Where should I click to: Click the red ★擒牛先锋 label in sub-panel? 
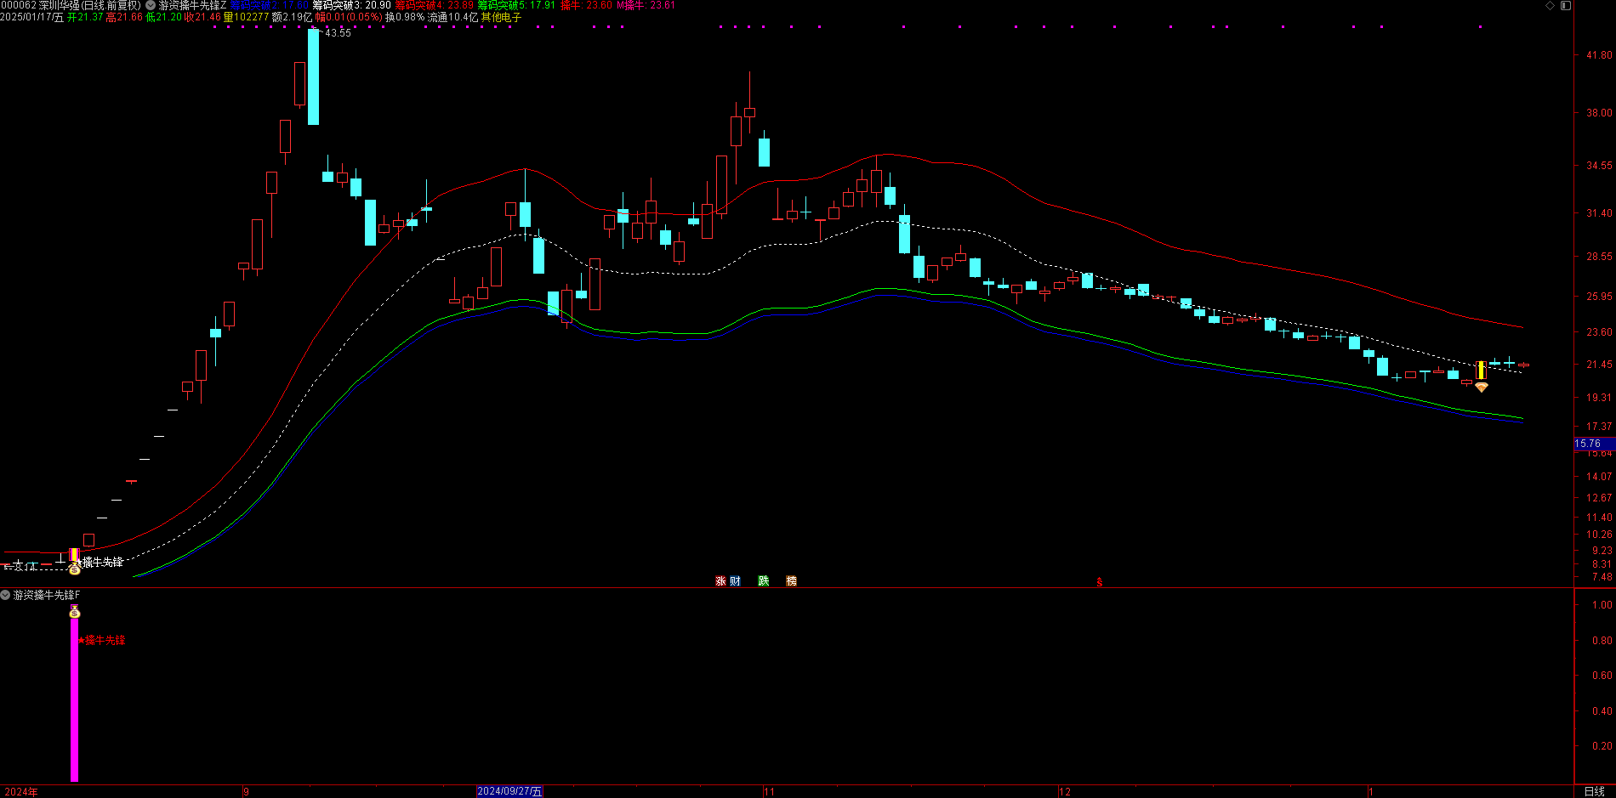tap(102, 640)
